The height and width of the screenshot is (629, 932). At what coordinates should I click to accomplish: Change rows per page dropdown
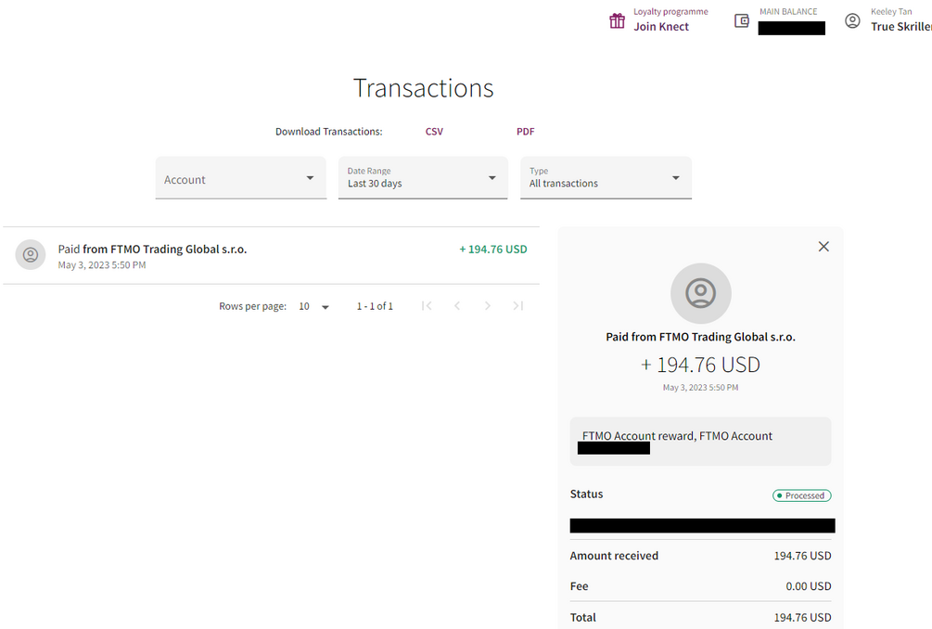click(x=313, y=307)
